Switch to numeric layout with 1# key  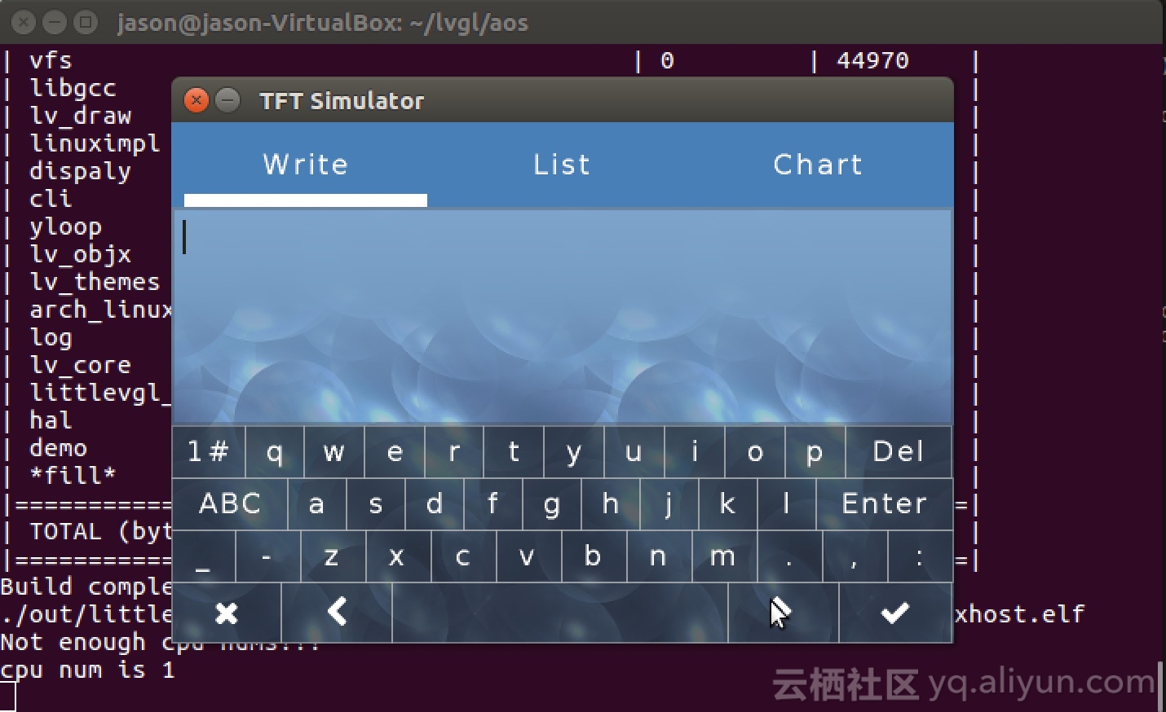(208, 452)
